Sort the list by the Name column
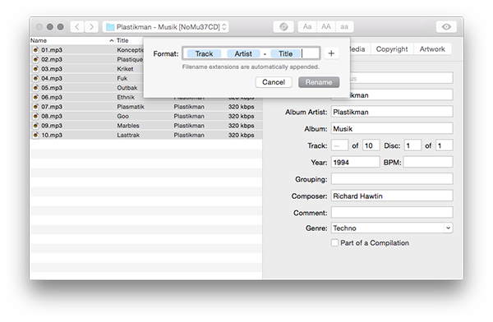 click(x=39, y=40)
